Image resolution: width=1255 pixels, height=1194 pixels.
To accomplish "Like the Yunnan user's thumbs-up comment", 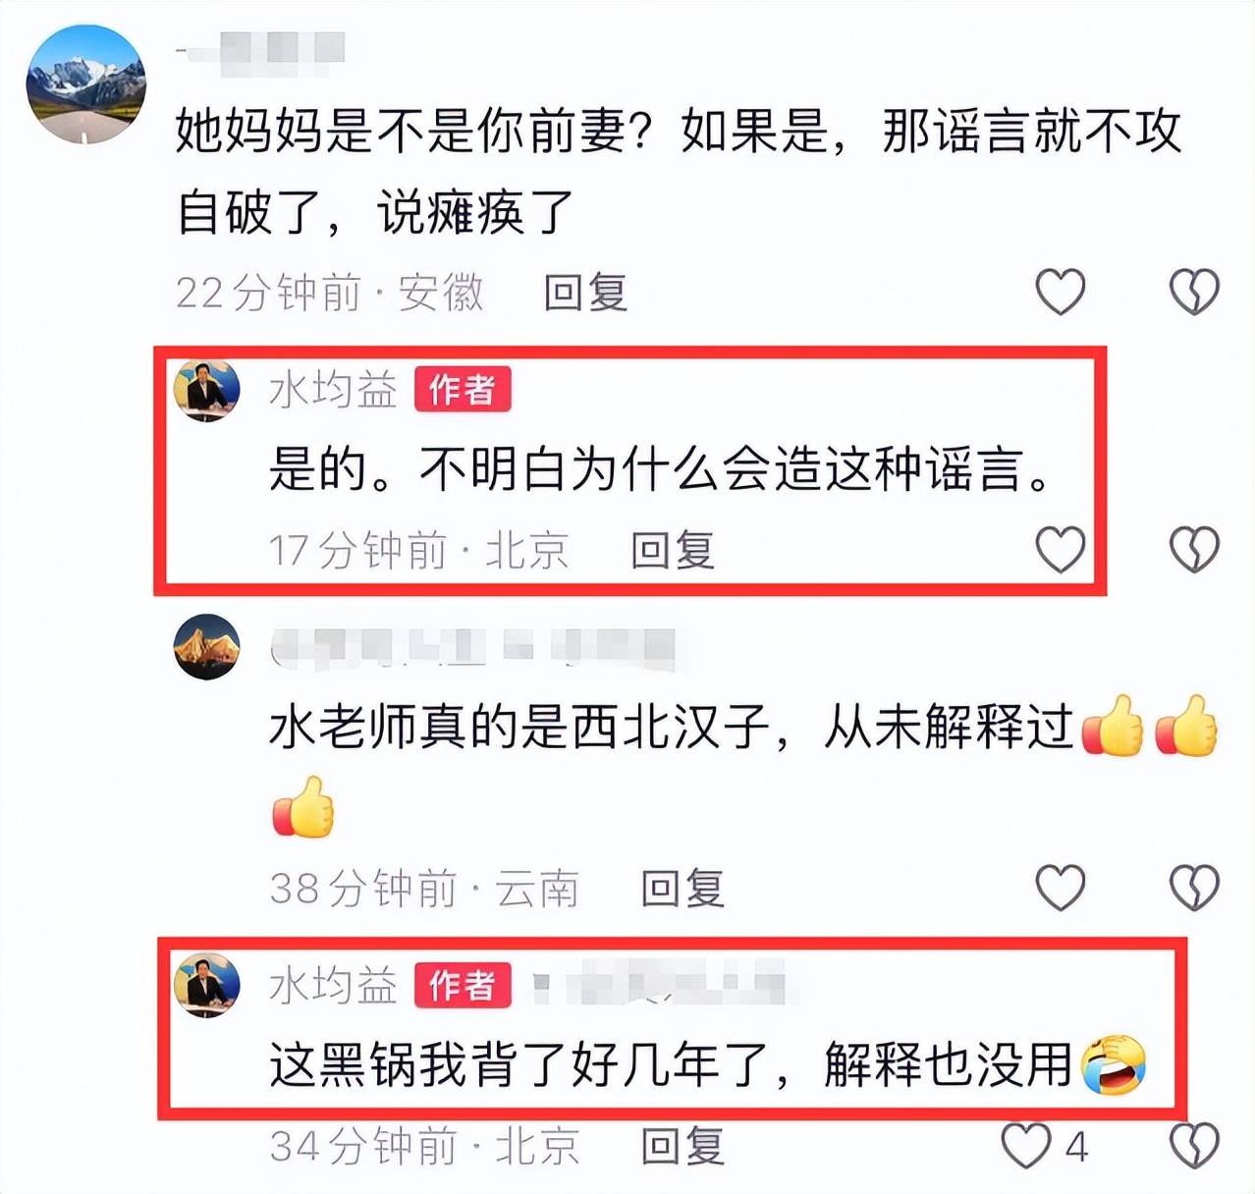I will 1061,888.
